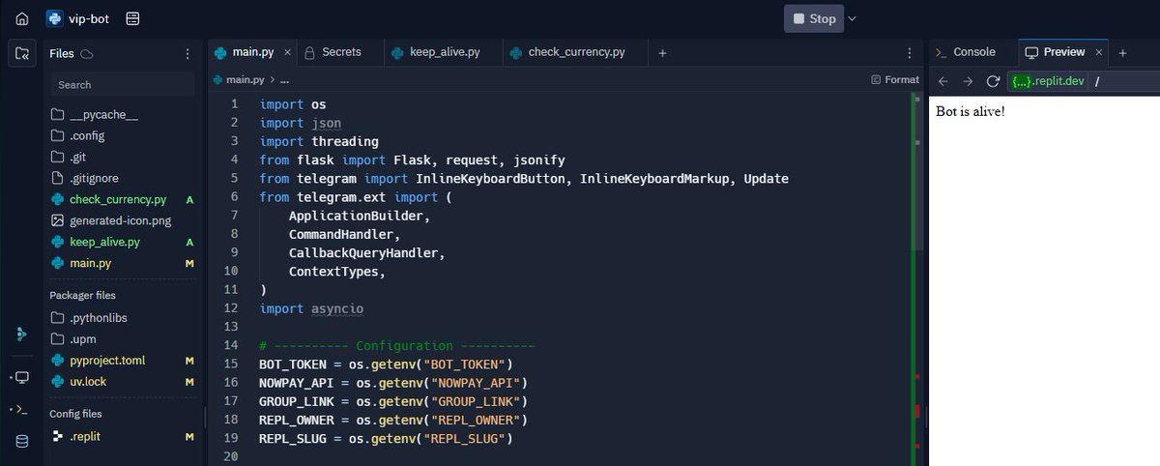The width and height of the screenshot is (1160, 466).
Task: Click line number 15 in the gutter
Action: click(230, 364)
